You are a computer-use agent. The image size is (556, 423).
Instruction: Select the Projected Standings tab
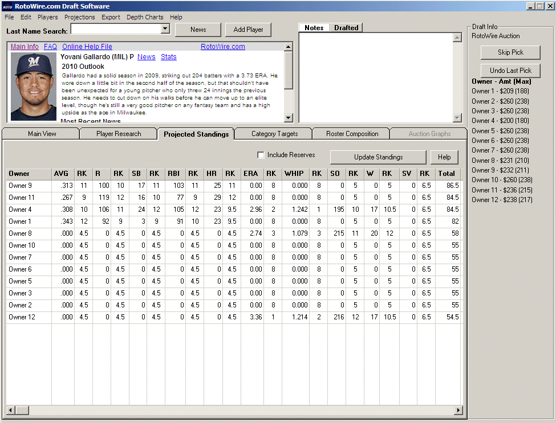pyautogui.click(x=196, y=134)
